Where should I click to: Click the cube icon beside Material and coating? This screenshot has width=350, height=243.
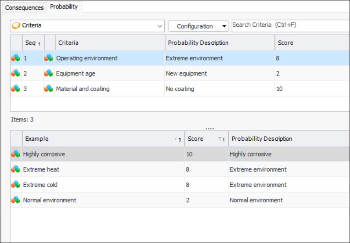point(48,89)
